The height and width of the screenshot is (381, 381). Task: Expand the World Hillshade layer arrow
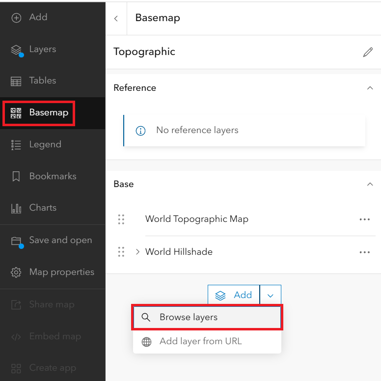click(x=137, y=252)
